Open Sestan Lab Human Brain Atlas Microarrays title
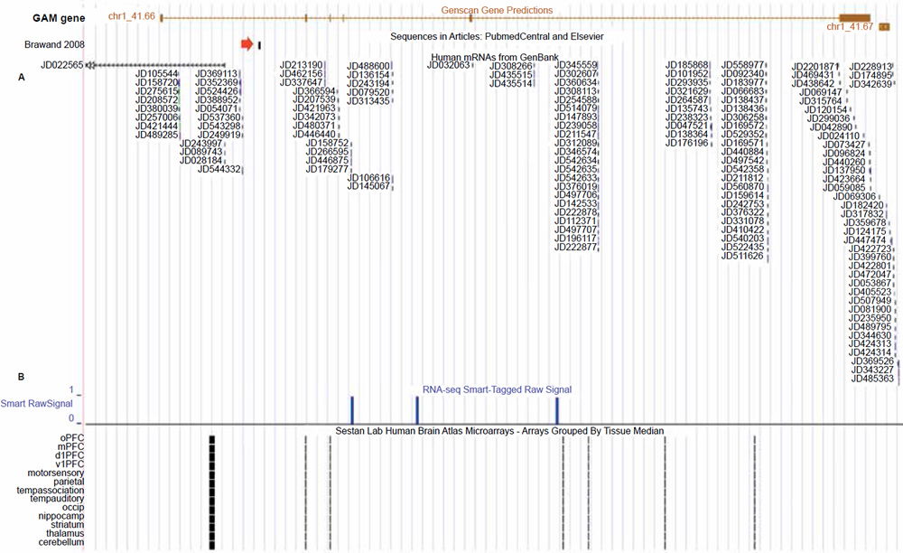Viewport: 903px width, 553px height. tap(499, 431)
